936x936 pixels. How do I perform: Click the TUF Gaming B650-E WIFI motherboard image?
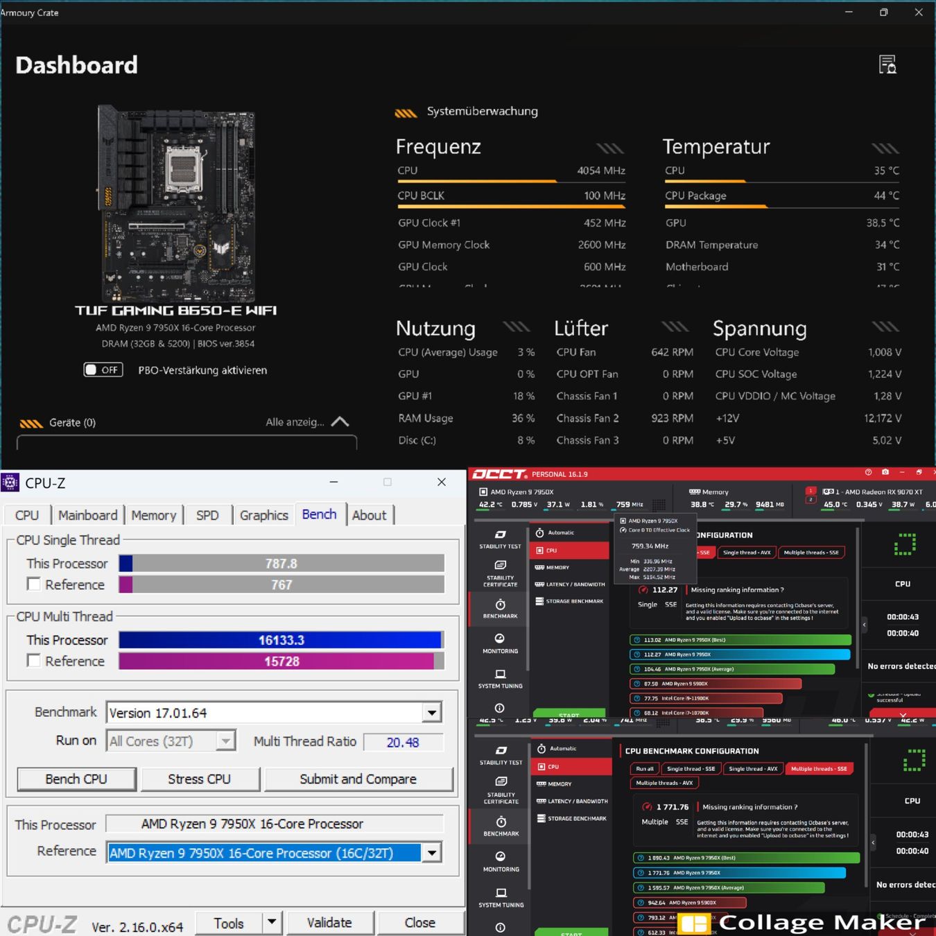pyautogui.click(x=176, y=203)
